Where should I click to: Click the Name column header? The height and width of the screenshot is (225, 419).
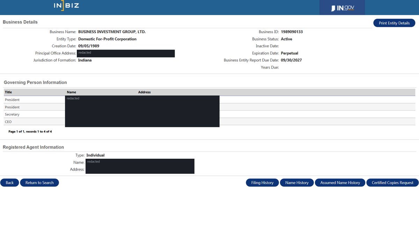tap(71, 92)
